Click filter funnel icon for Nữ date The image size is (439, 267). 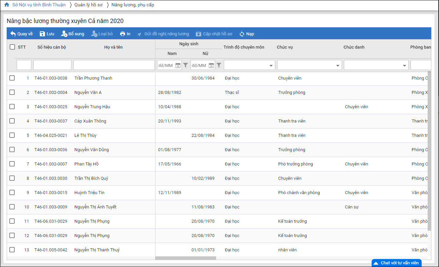click(x=219, y=65)
